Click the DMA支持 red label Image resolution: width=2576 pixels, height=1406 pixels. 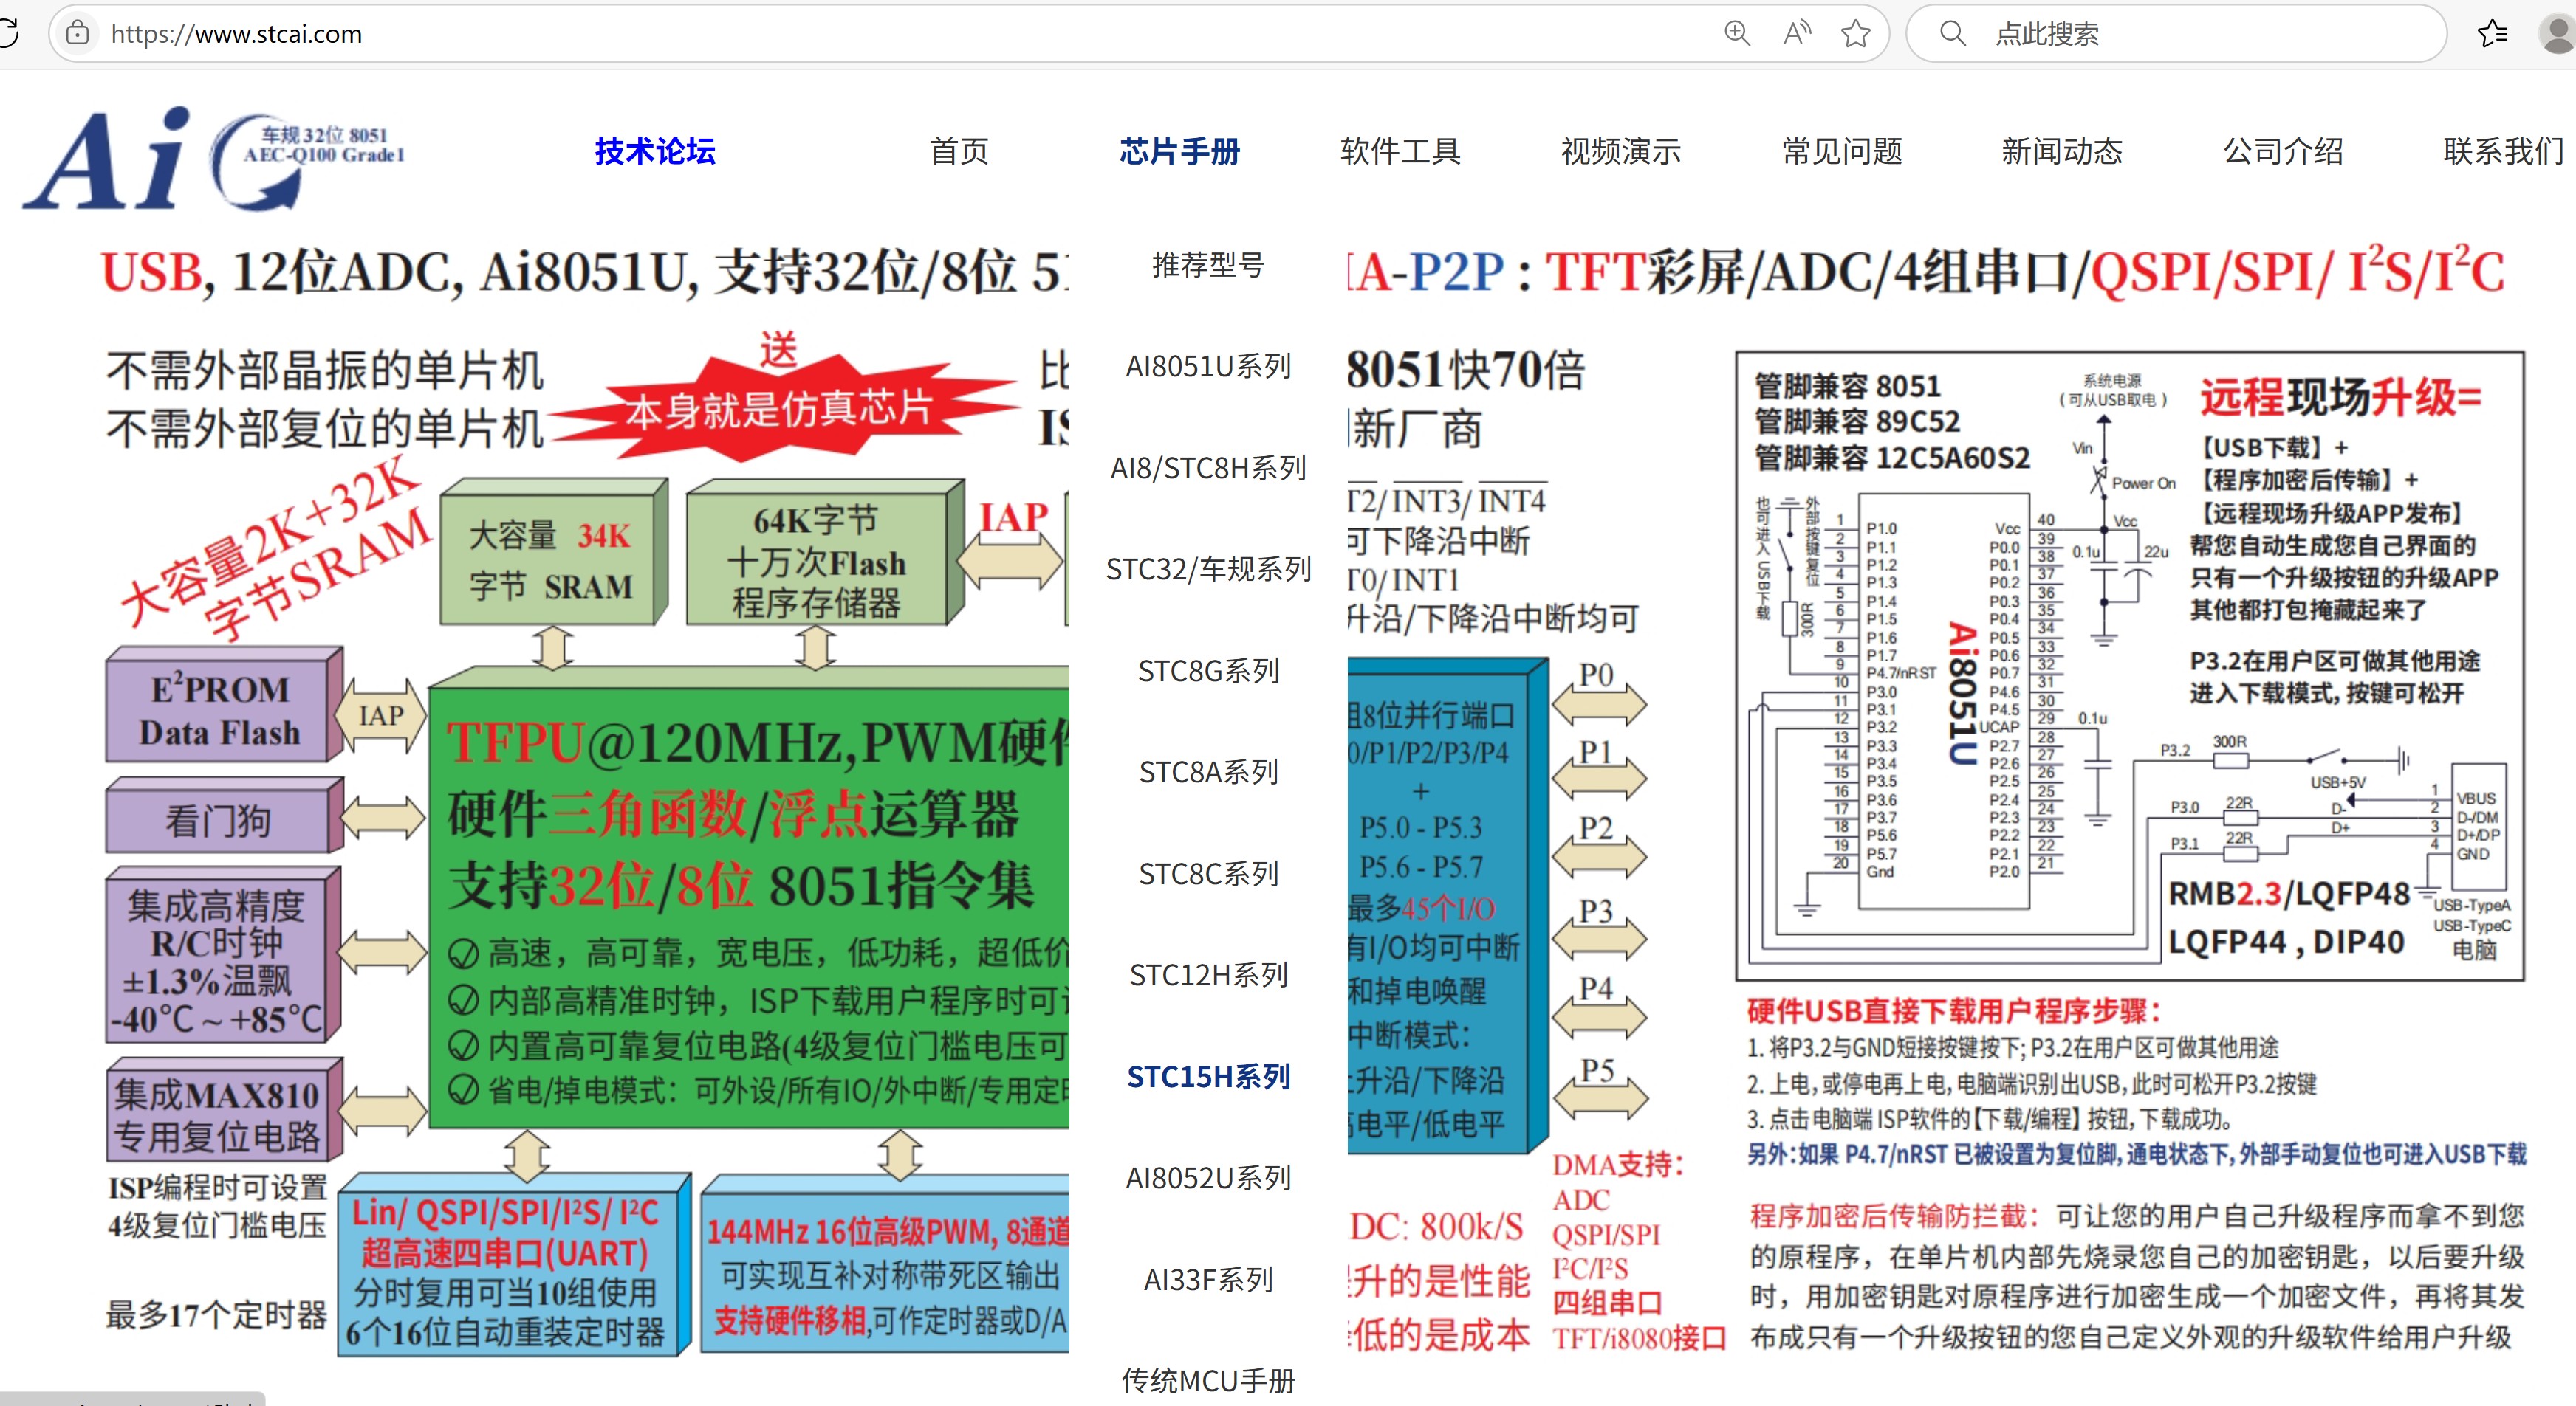click(x=1618, y=1164)
